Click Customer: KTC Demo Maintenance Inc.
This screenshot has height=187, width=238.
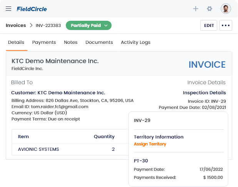point(58,93)
